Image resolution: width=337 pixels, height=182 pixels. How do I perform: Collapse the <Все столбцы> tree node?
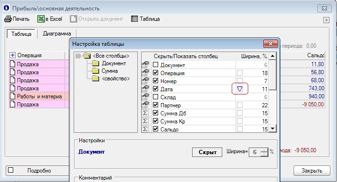[78, 56]
